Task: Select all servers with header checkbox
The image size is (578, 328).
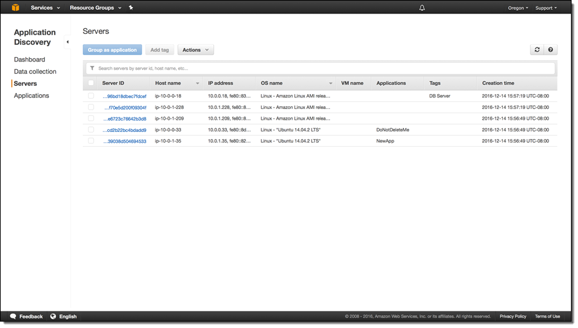Action: tap(91, 83)
